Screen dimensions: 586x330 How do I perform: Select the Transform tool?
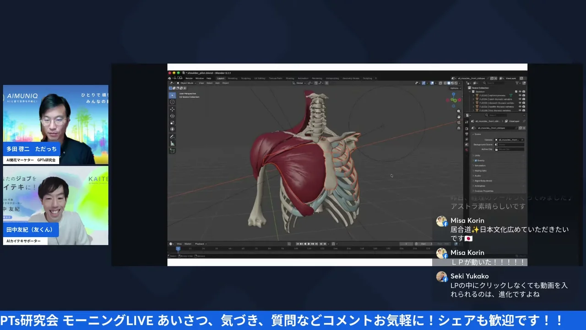(x=172, y=129)
